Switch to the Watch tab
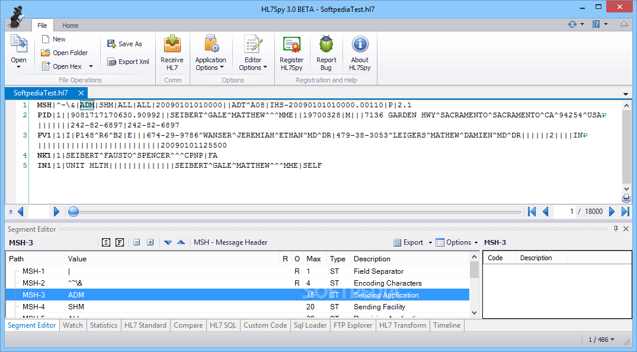 tap(73, 325)
